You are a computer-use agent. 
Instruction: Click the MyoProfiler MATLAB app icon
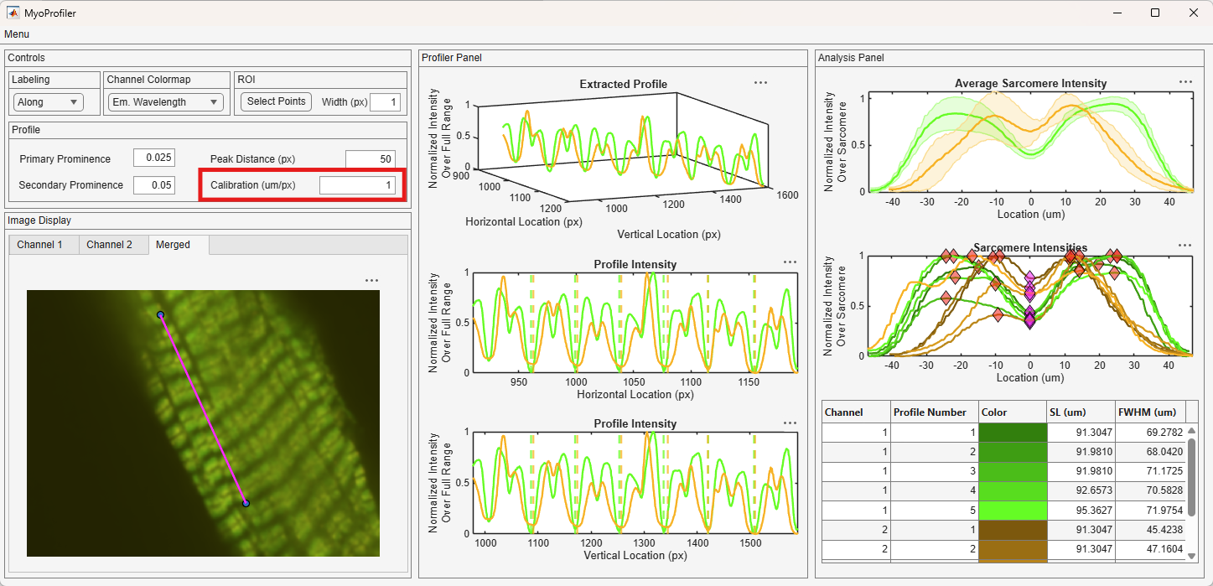click(13, 13)
